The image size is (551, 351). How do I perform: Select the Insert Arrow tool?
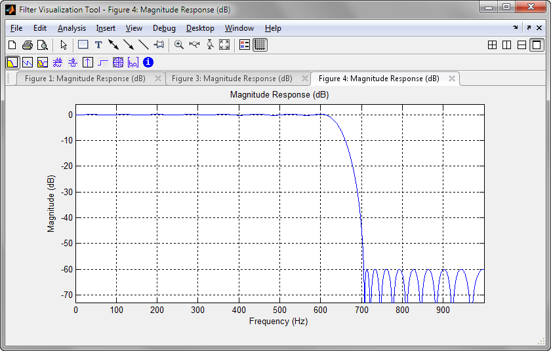pos(129,45)
